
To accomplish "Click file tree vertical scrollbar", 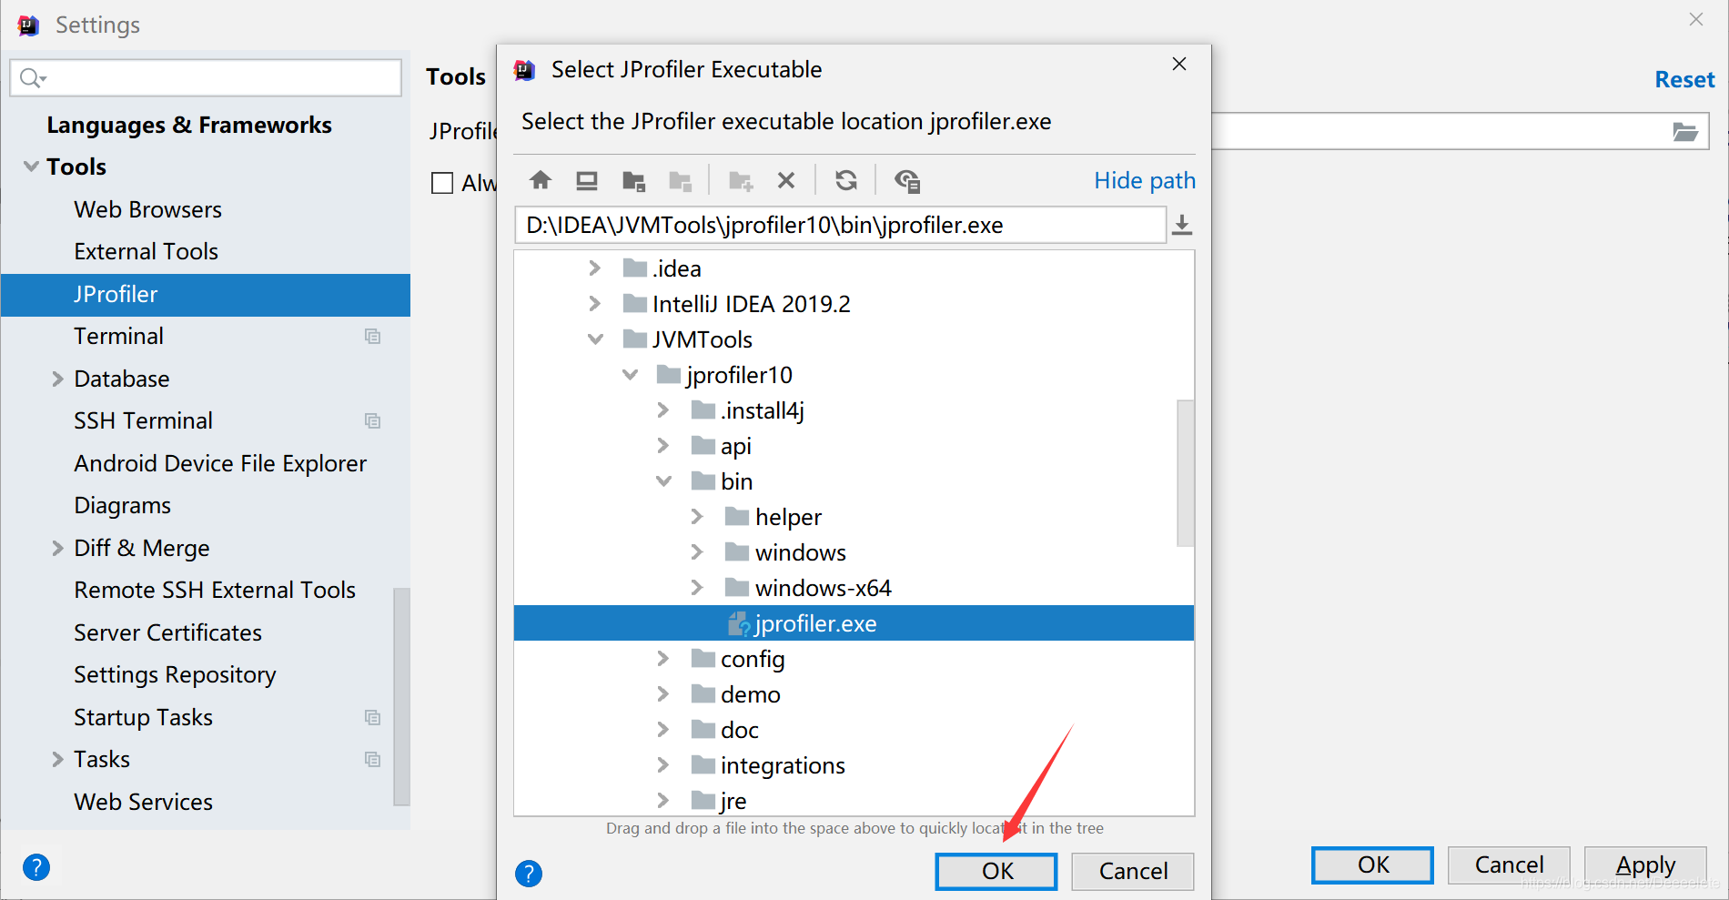I will [x=1185, y=472].
